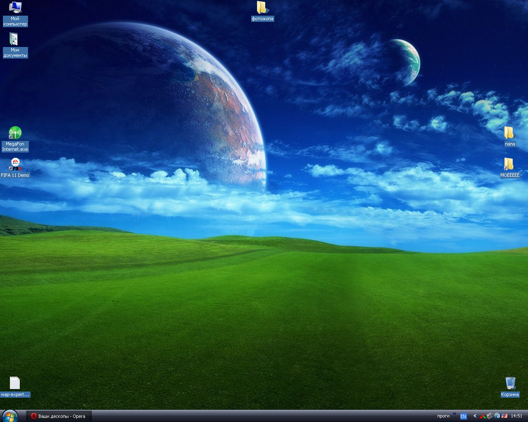Select the папа folder icon
Image resolution: width=528 pixels, height=422 pixels.
pos(510,136)
